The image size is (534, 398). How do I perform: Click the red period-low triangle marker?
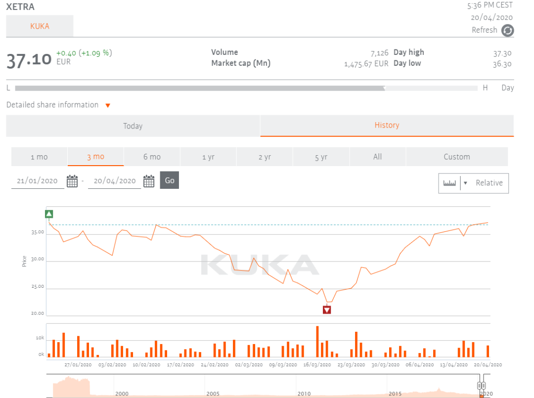[327, 310]
